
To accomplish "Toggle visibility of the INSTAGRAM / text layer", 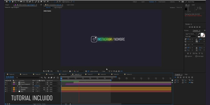I will point(6,88).
